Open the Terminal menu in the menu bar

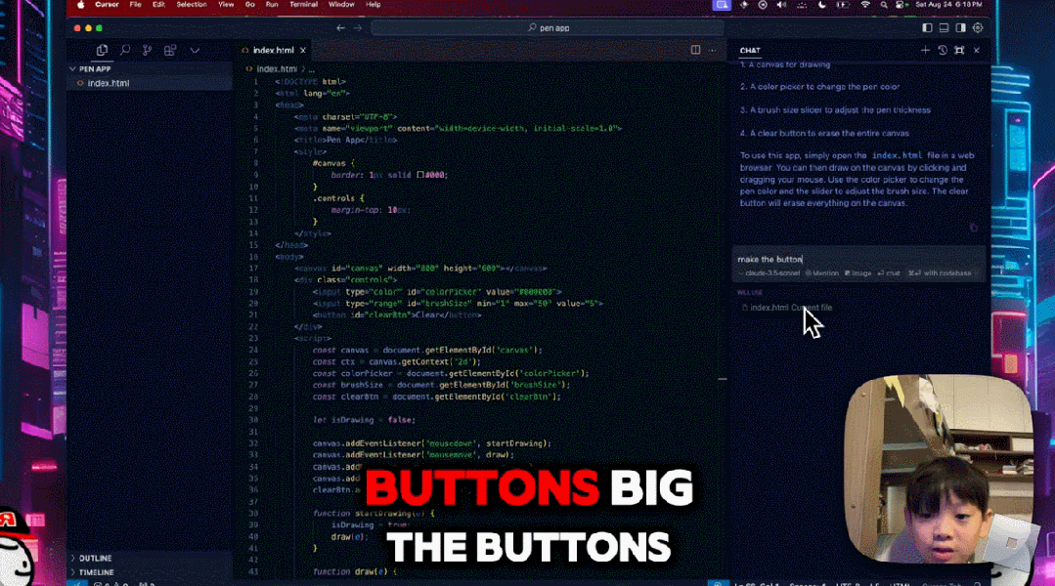304,5
